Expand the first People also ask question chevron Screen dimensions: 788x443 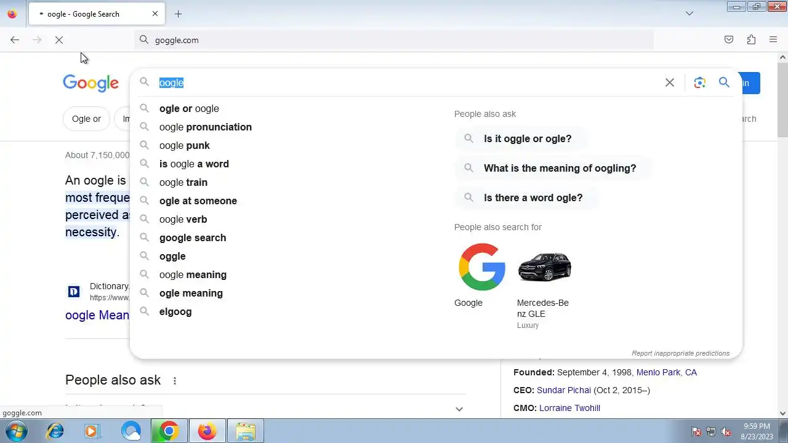(x=459, y=409)
